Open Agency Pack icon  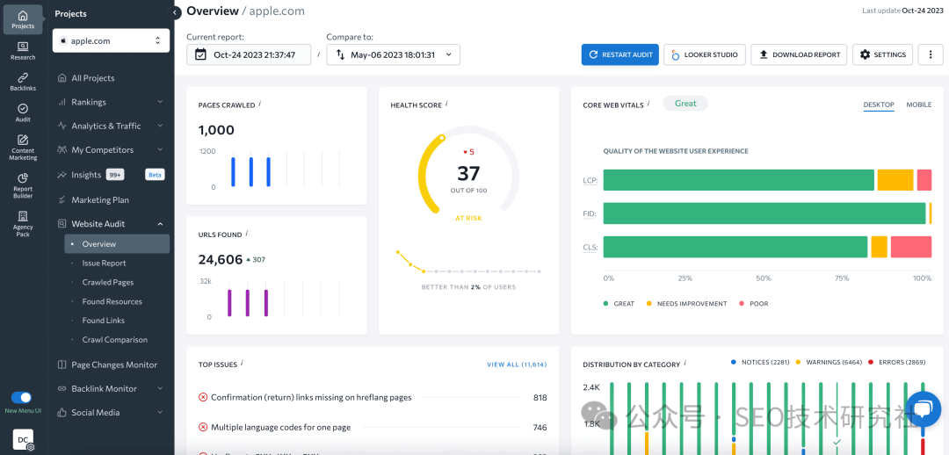pos(23,223)
